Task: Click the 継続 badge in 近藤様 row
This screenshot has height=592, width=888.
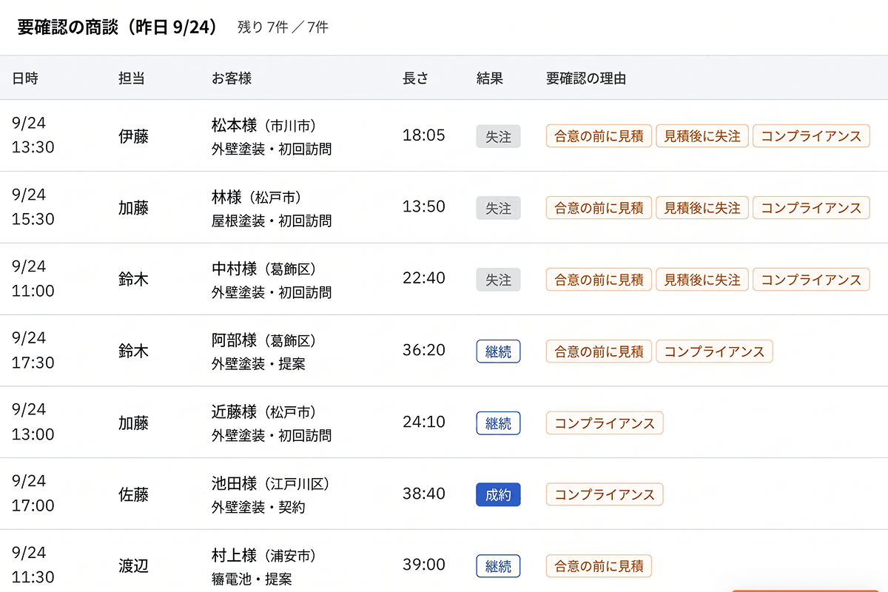Action: click(x=498, y=423)
